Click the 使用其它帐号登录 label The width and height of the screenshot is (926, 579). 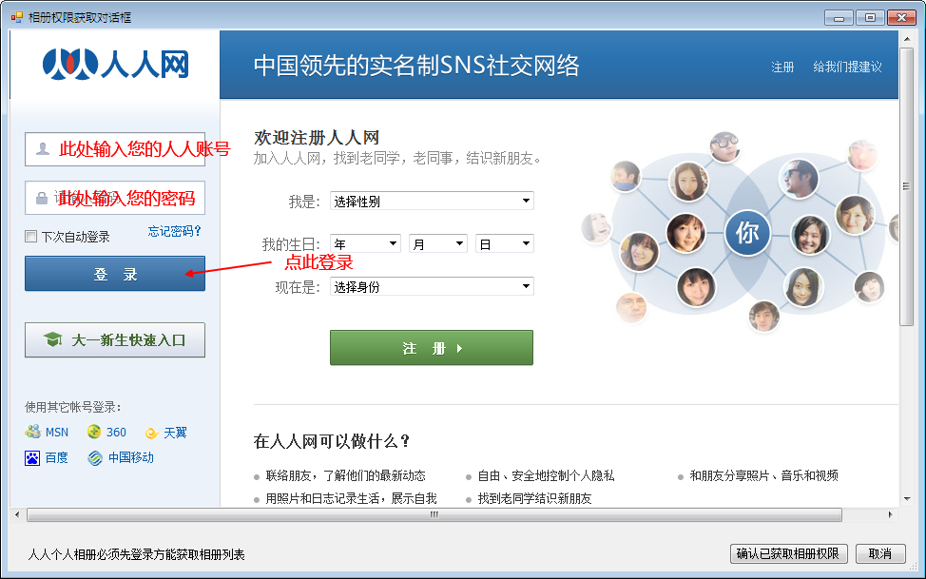click(72, 407)
